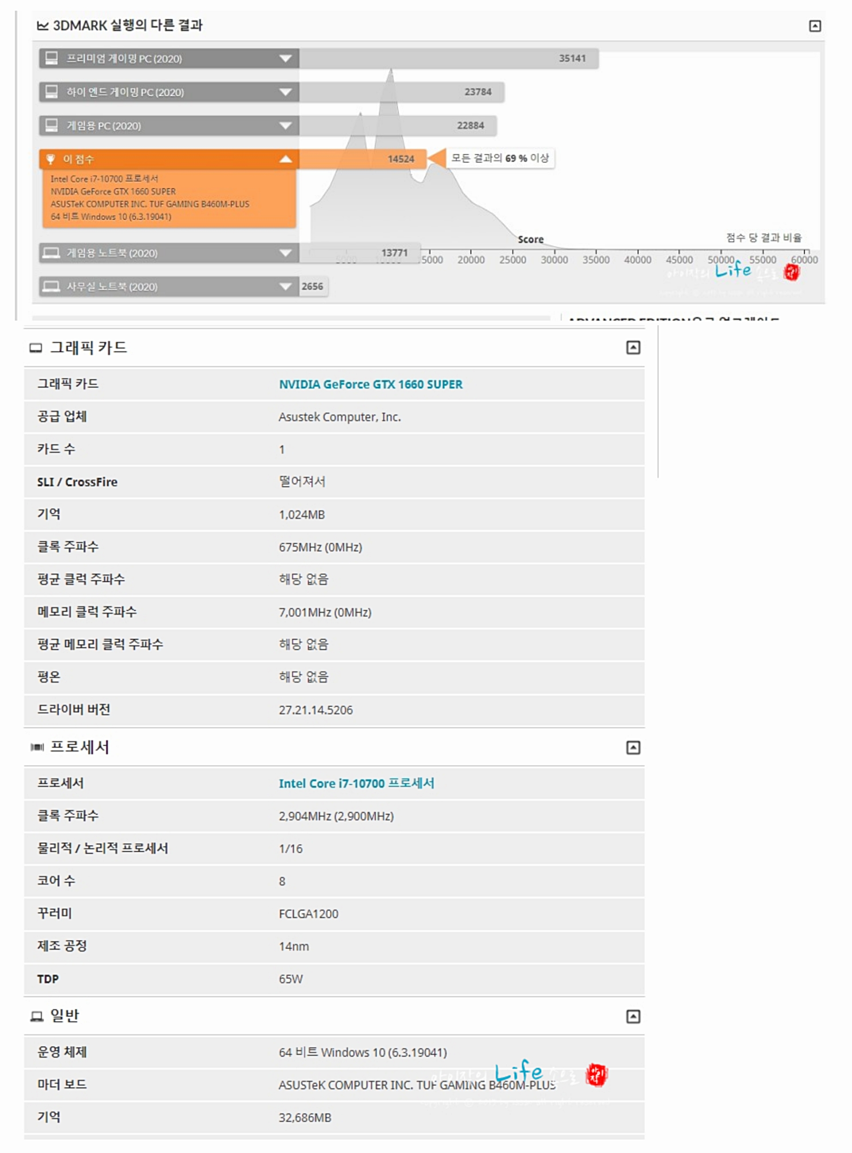852x1153 pixels.
Task: Expand 게임용 노트북 (2020) dropdown arrow
Action: click(x=285, y=254)
